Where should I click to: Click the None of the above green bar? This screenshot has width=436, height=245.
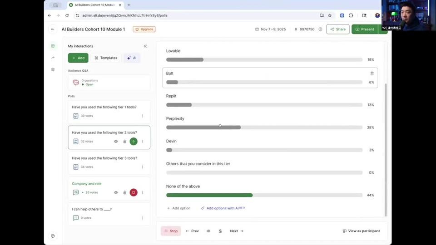(x=209, y=195)
